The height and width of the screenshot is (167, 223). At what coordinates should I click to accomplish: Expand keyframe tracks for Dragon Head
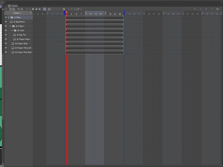click(x=17, y=39)
